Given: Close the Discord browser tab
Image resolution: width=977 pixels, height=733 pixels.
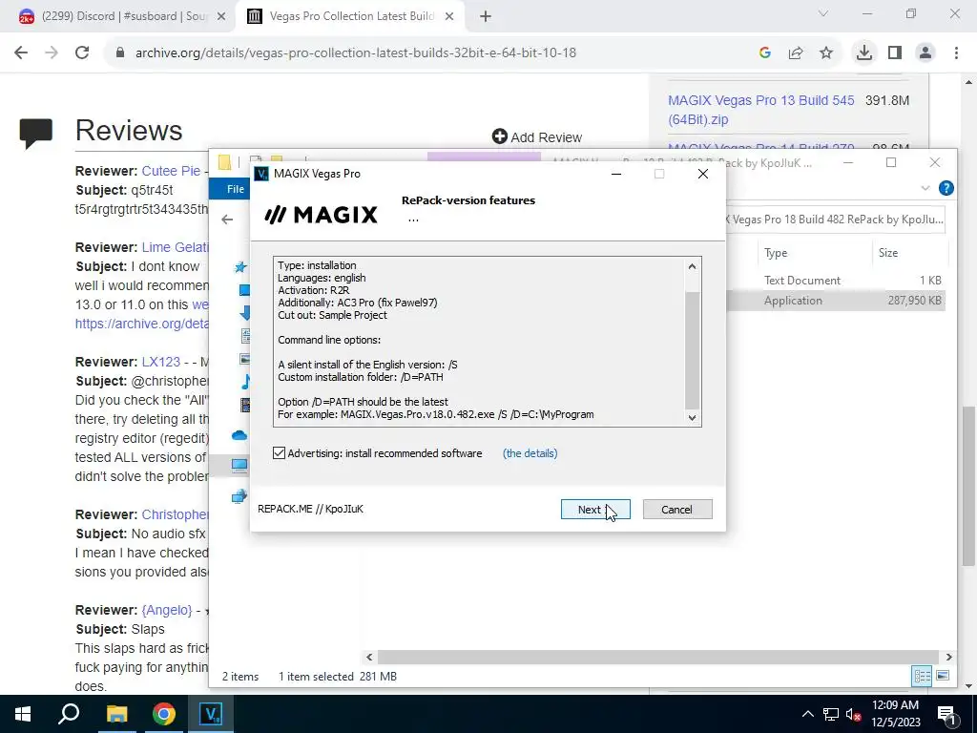Looking at the screenshot, I should coord(221,17).
